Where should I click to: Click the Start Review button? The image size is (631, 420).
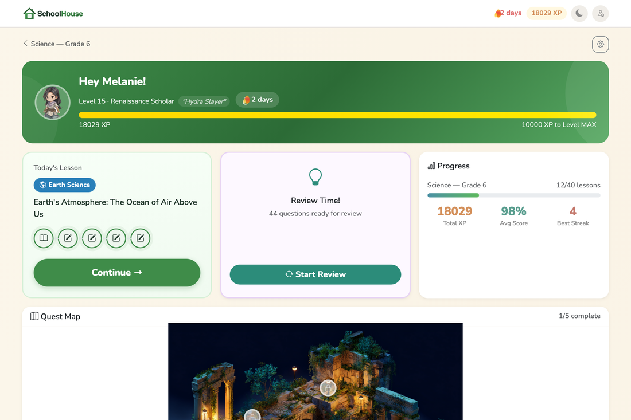315,274
